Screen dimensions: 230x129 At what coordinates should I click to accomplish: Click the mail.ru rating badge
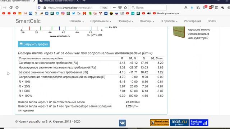(x=179, y=123)
